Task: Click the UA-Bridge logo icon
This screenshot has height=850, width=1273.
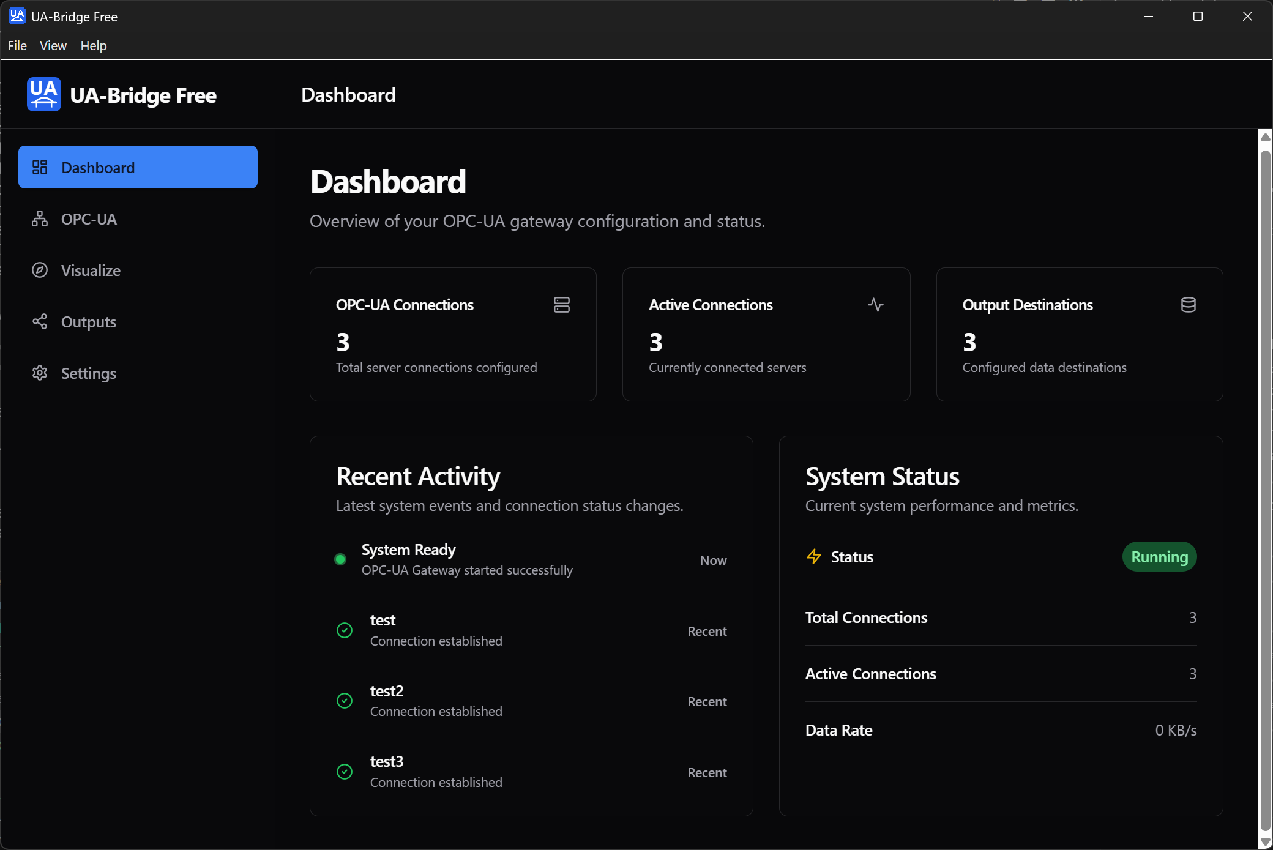Action: 43,94
